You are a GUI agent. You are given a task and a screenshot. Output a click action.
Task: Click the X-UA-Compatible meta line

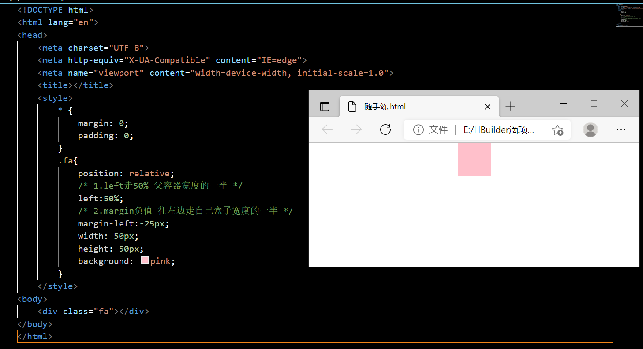pos(172,60)
